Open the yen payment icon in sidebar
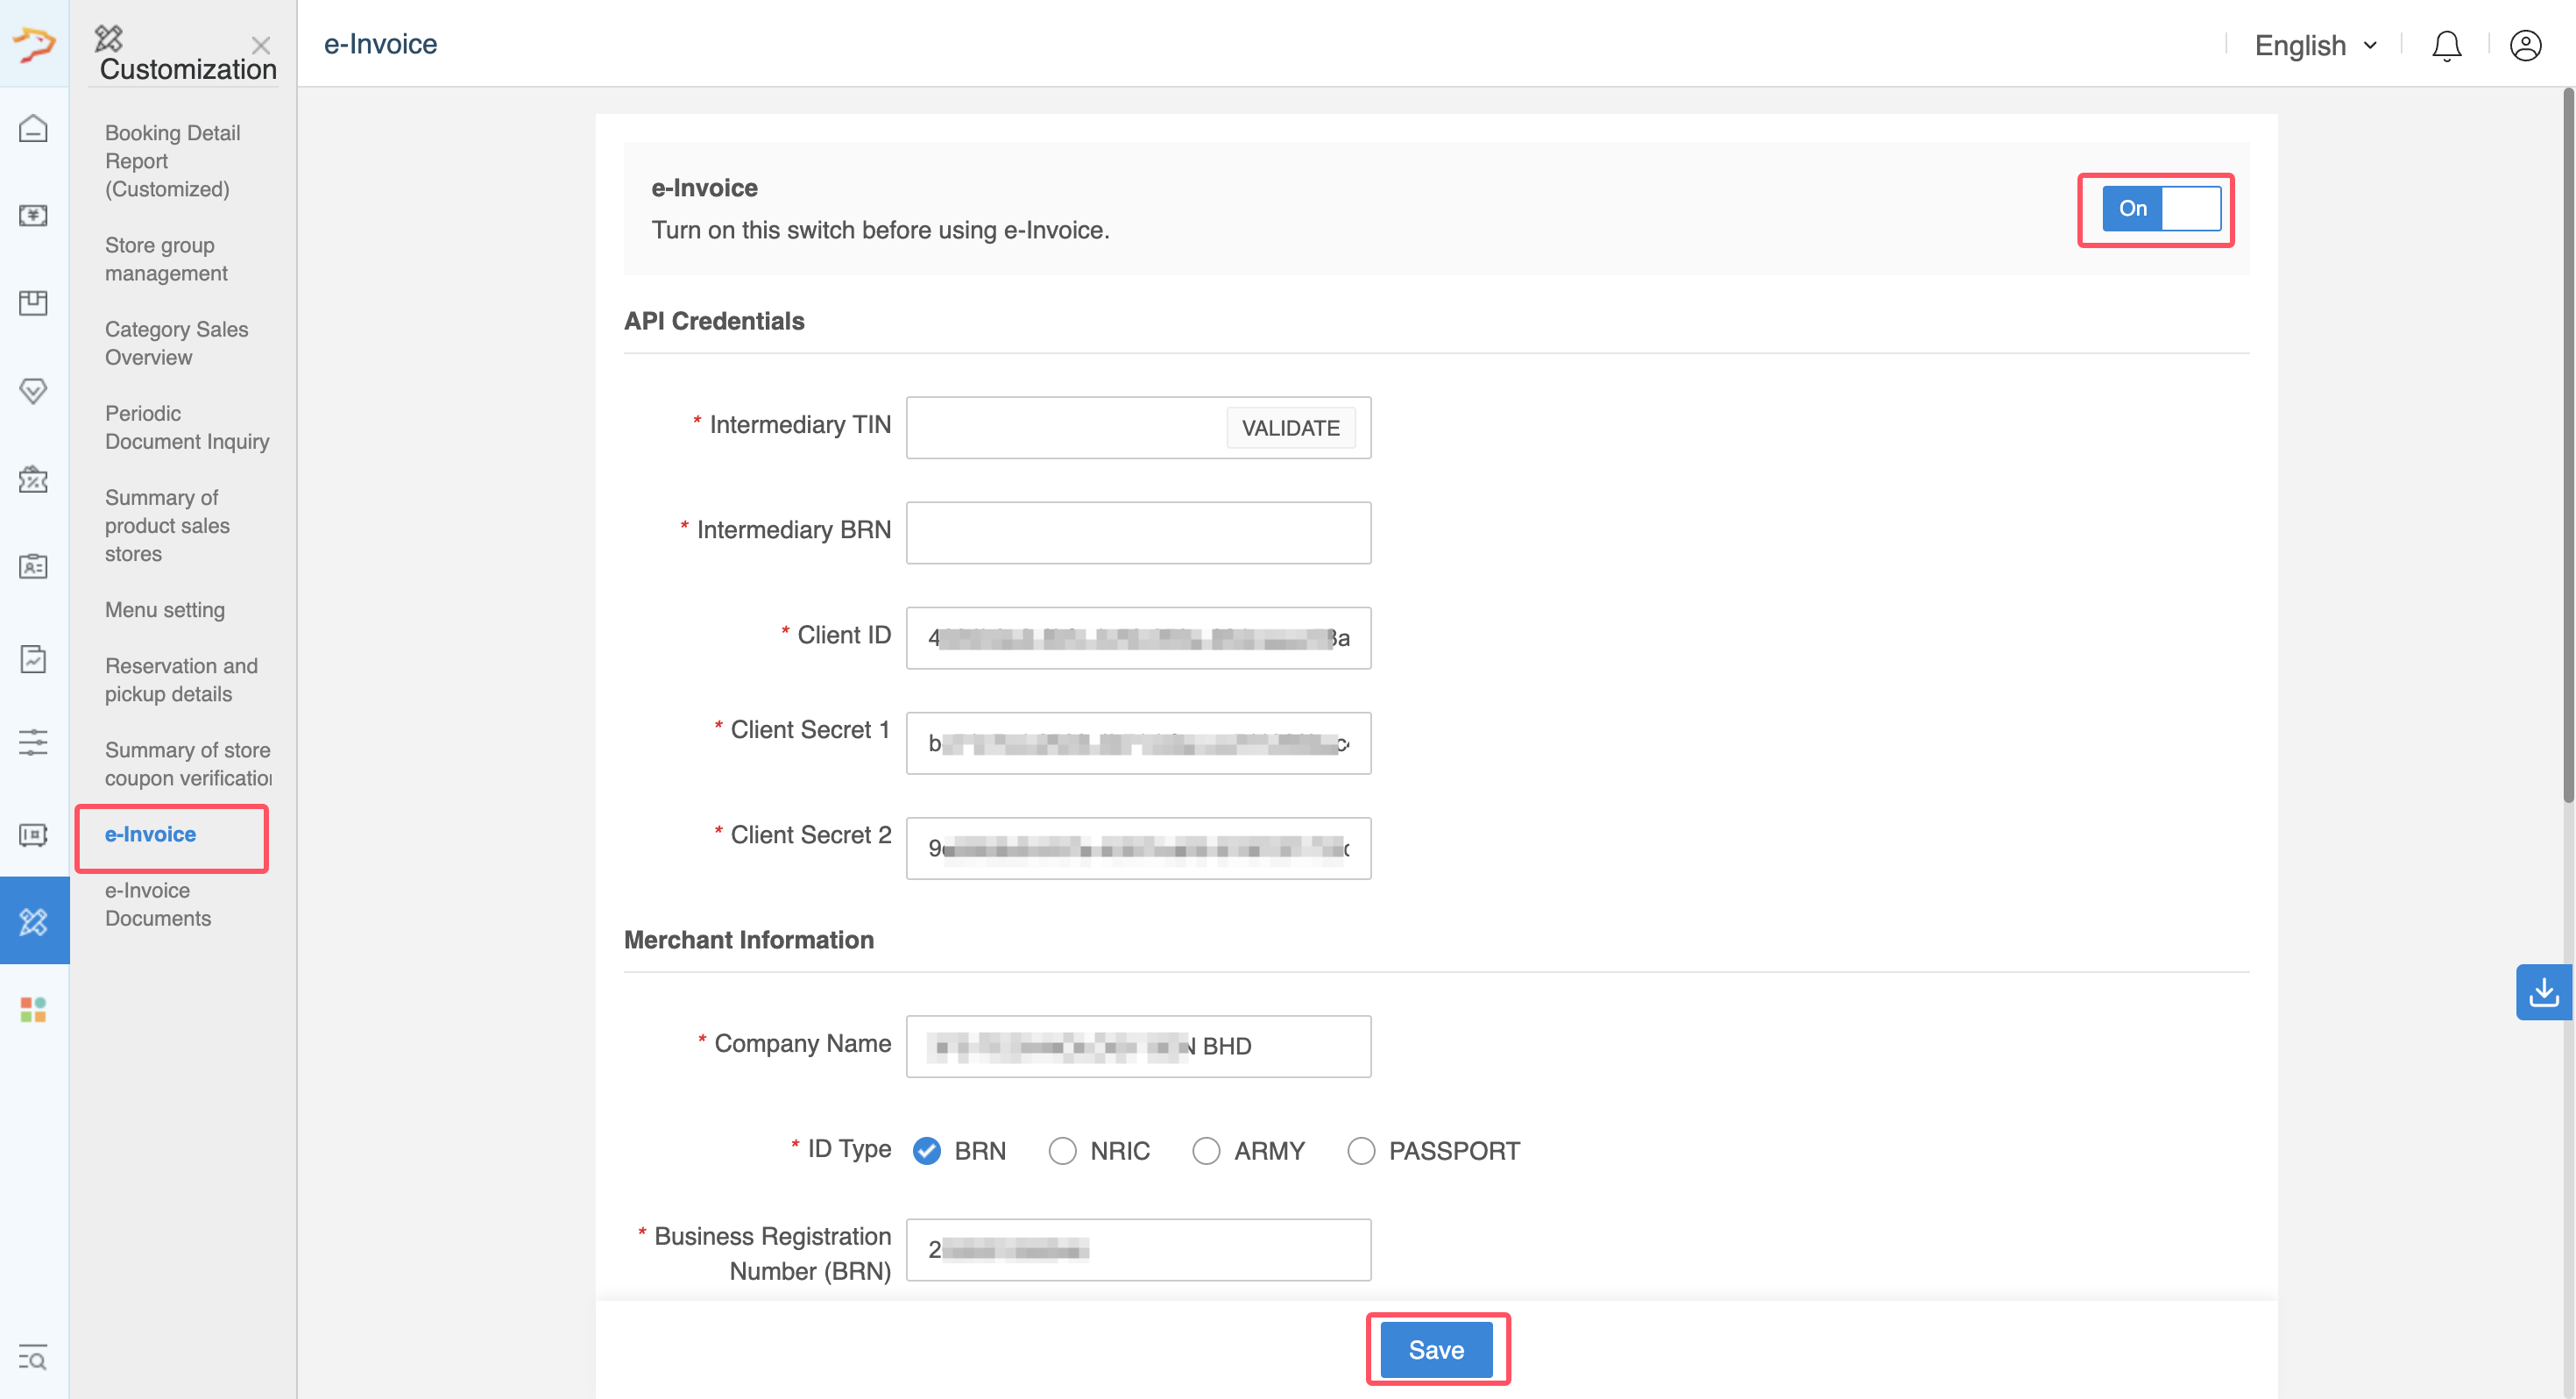 point(34,215)
